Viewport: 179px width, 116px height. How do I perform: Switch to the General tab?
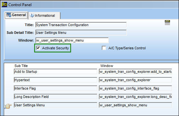(16, 15)
